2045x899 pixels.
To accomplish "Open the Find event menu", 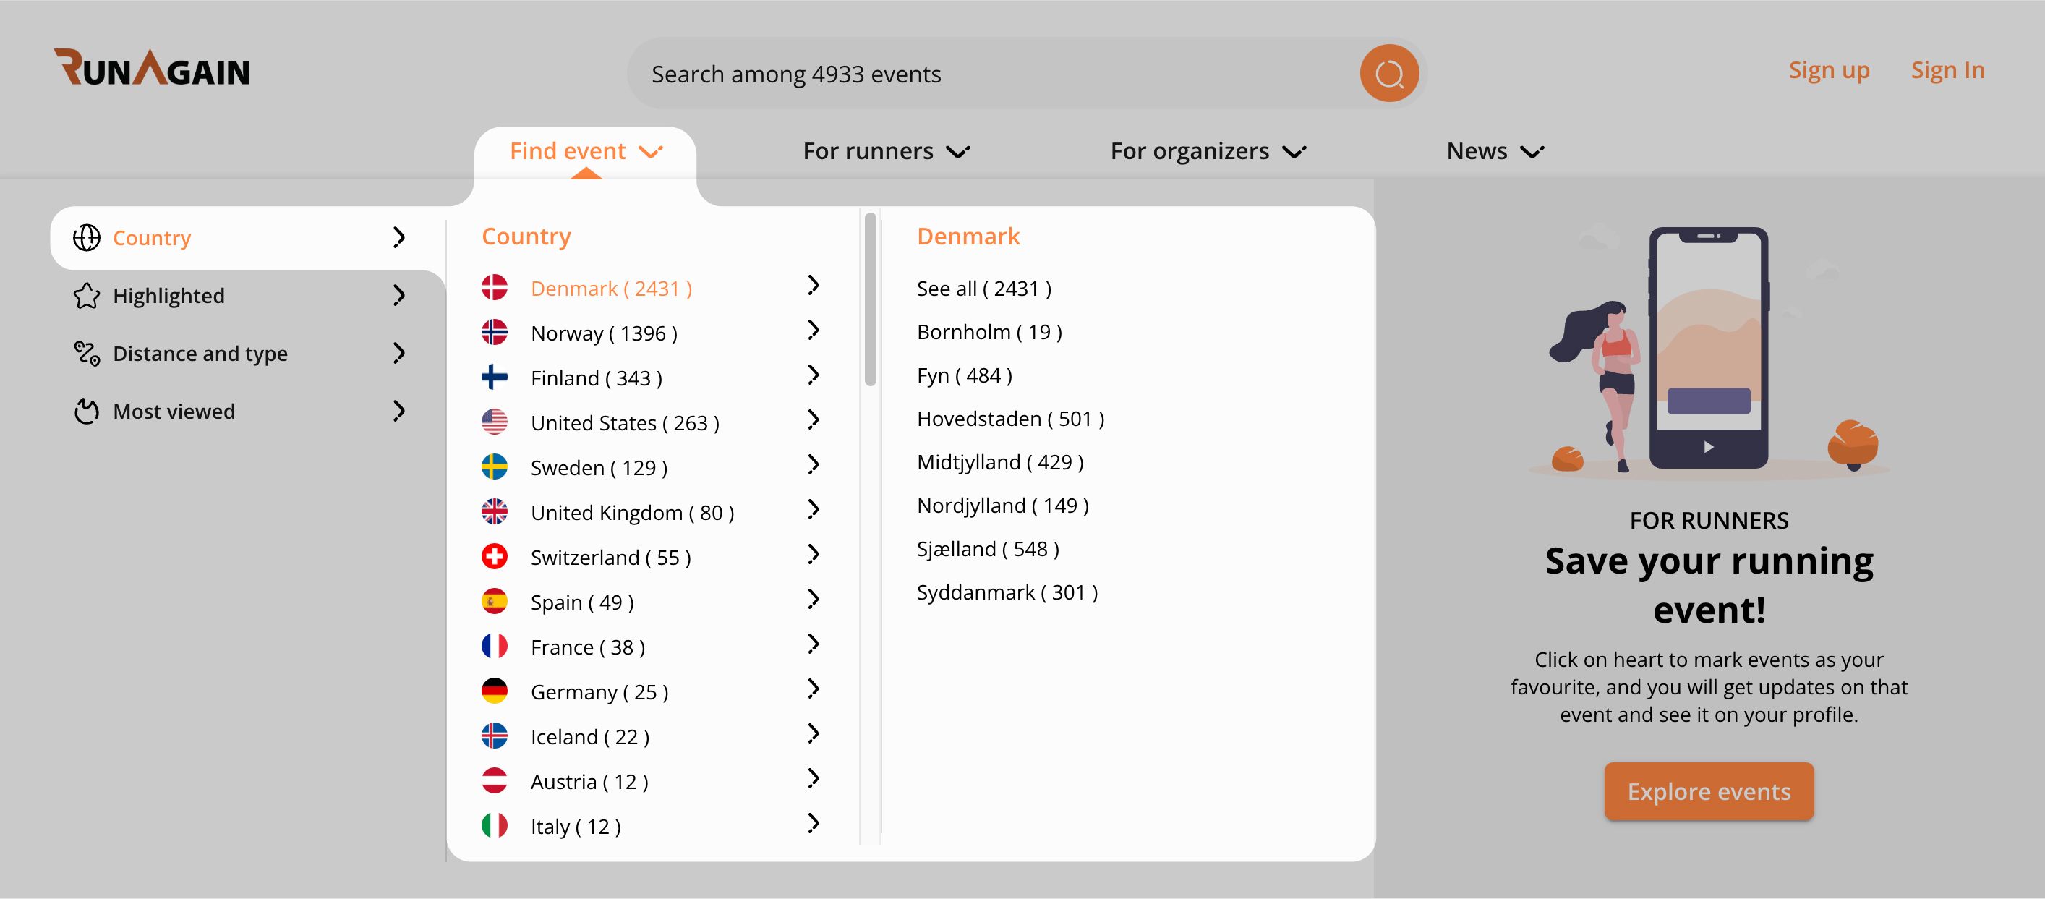I will (586, 151).
